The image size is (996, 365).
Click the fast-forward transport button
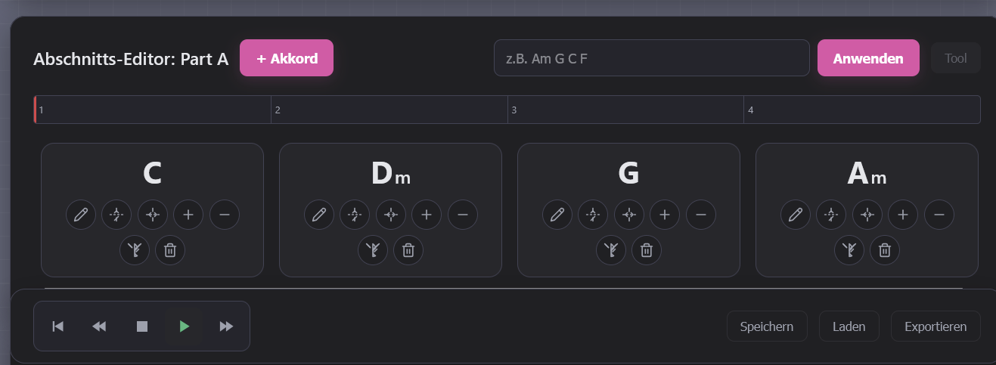coord(226,326)
